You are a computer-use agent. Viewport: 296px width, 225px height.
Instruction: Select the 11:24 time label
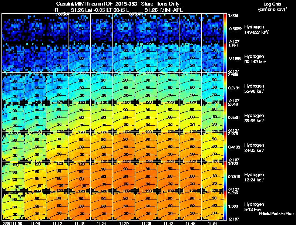click(101, 224)
